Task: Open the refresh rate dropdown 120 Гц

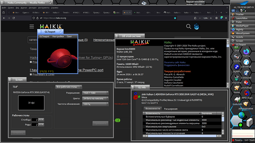Action: (x=95, y=104)
